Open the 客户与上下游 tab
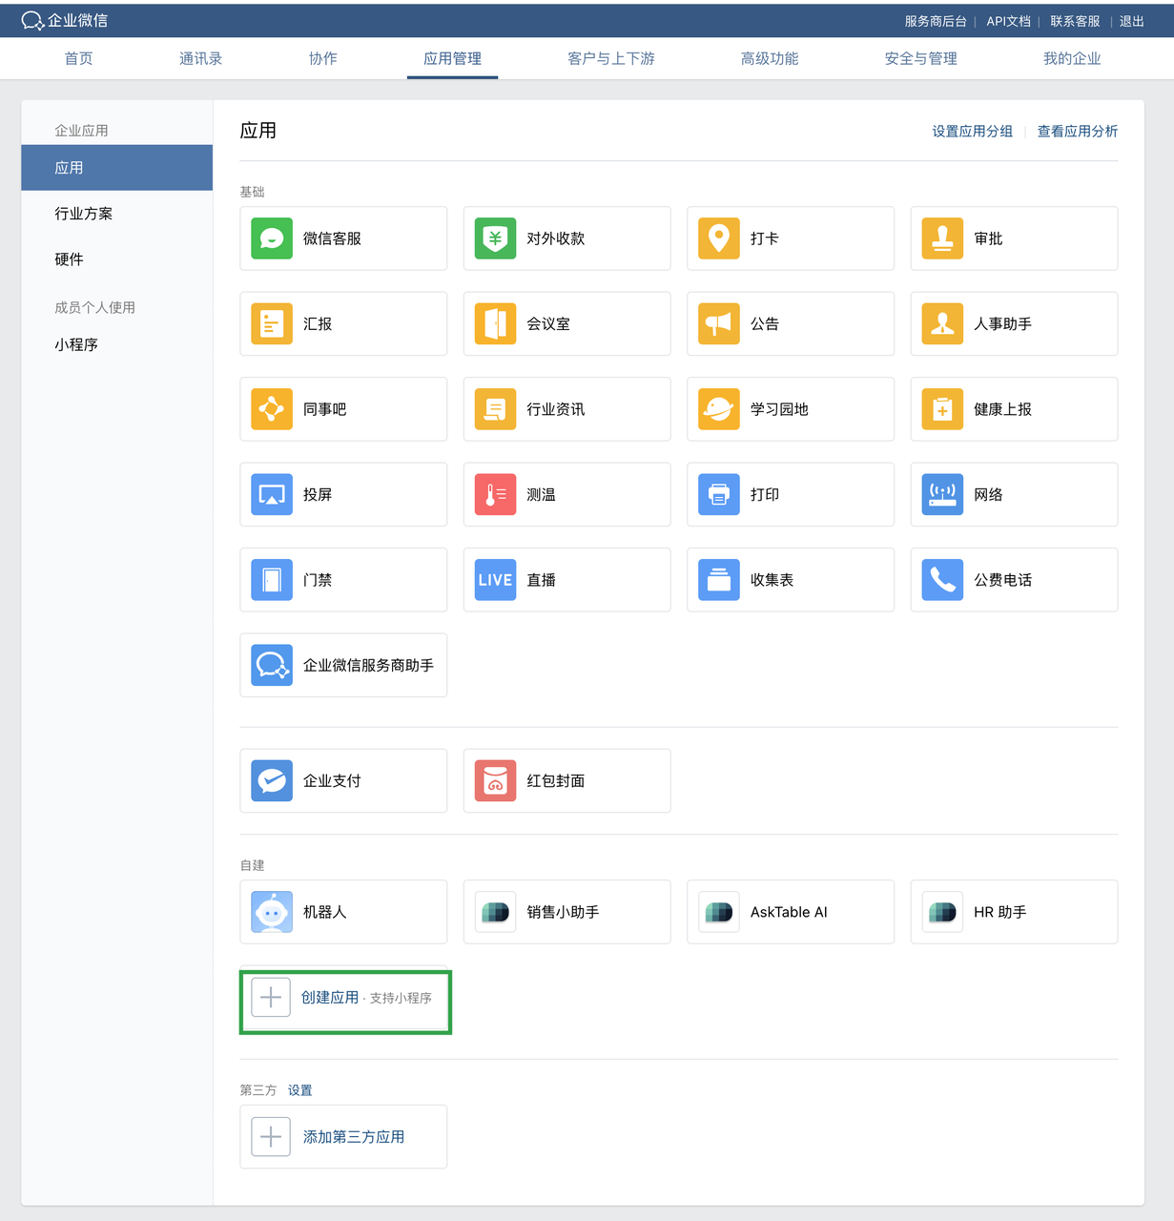 [x=611, y=58]
